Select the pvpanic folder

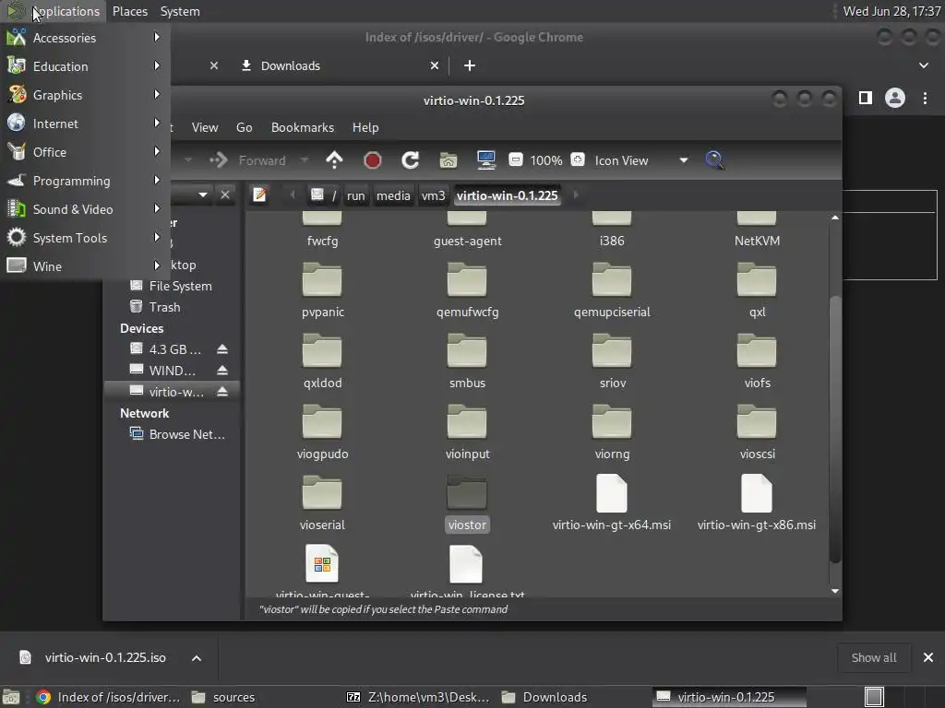click(322, 290)
